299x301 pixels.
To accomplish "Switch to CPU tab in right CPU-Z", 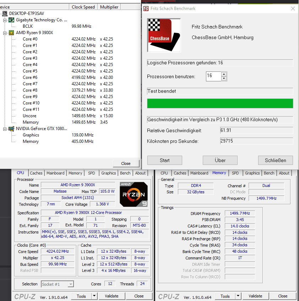I will (x=164, y=173).
